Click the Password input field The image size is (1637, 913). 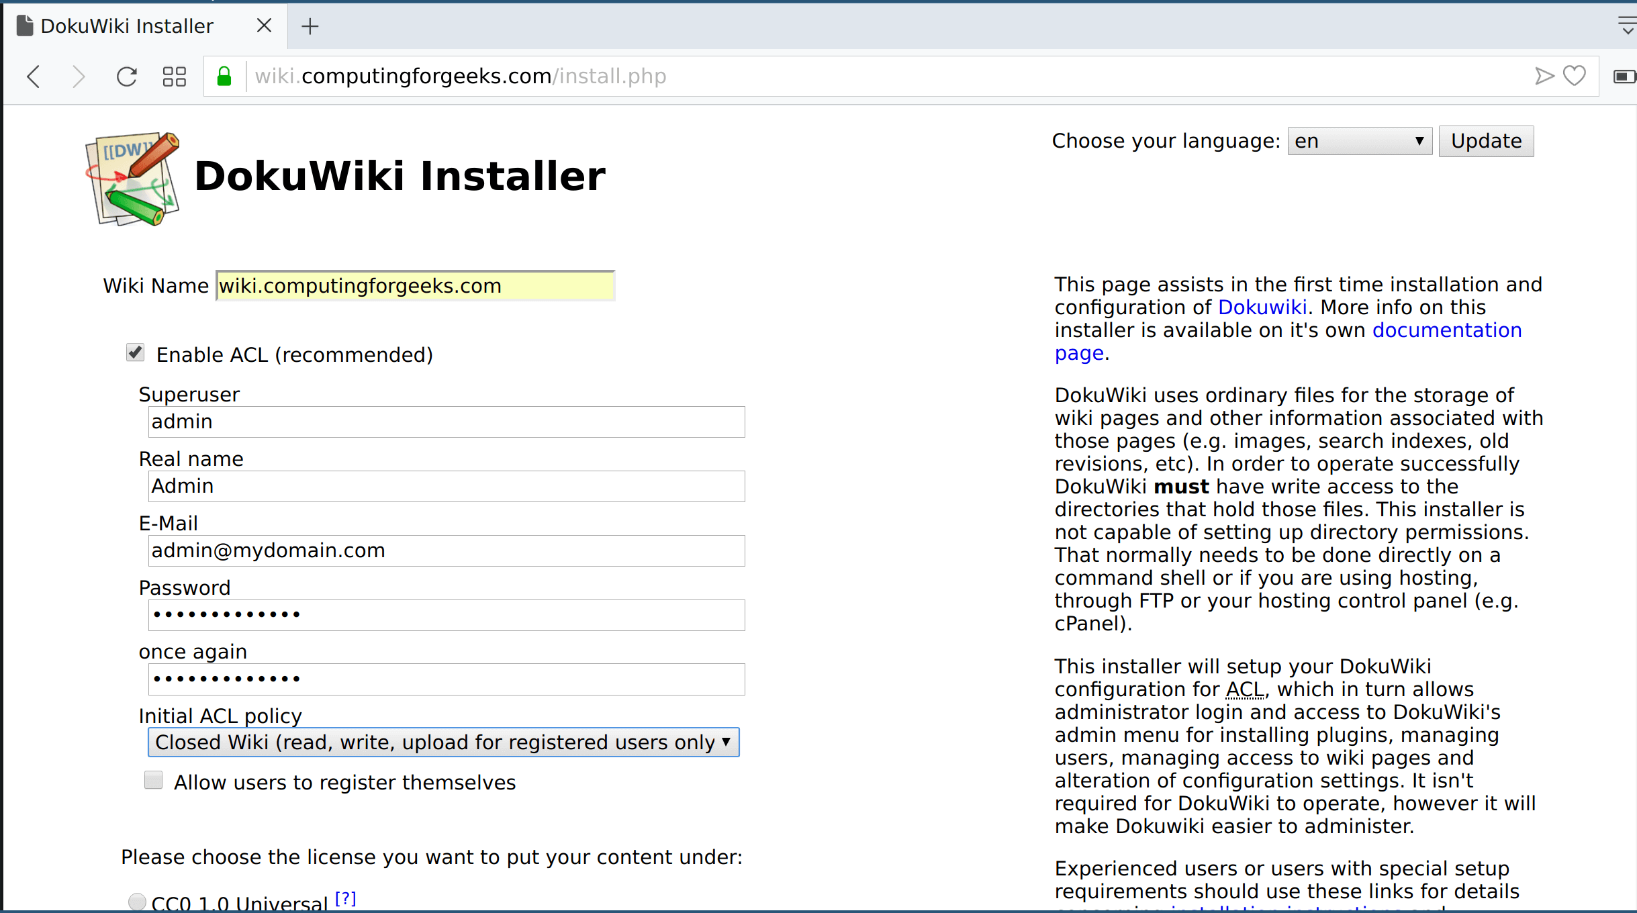pos(446,615)
